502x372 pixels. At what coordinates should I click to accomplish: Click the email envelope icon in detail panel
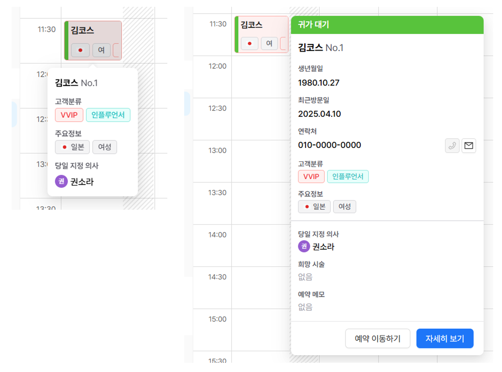pyautogui.click(x=469, y=146)
